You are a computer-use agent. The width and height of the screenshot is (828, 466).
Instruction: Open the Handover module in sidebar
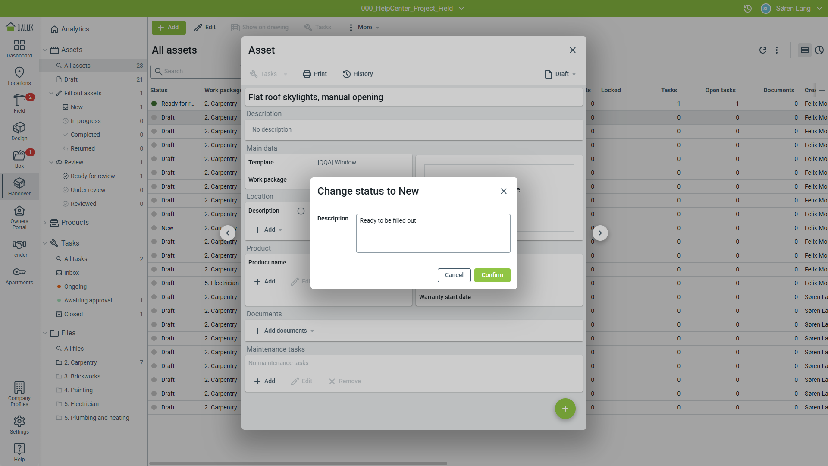[x=19, y=186]
